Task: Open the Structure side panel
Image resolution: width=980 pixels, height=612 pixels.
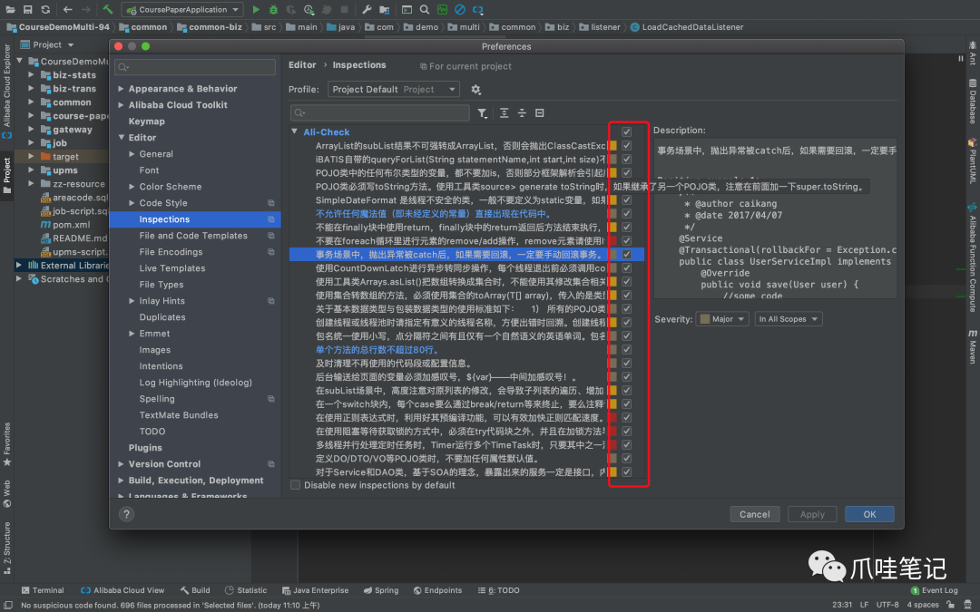Action: (7, 549)
